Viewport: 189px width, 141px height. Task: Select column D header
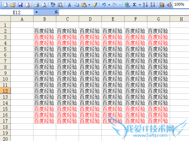coord(90,19)
